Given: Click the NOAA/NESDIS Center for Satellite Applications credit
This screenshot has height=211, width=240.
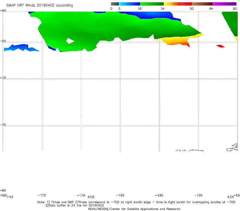Looking at the screenshot, I should (134, 209).
